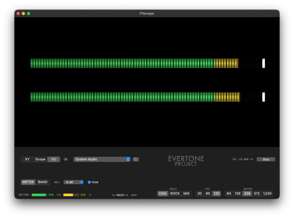Select buffer size 512
Screen dimensions: 294x218
[x=257, y=194]
